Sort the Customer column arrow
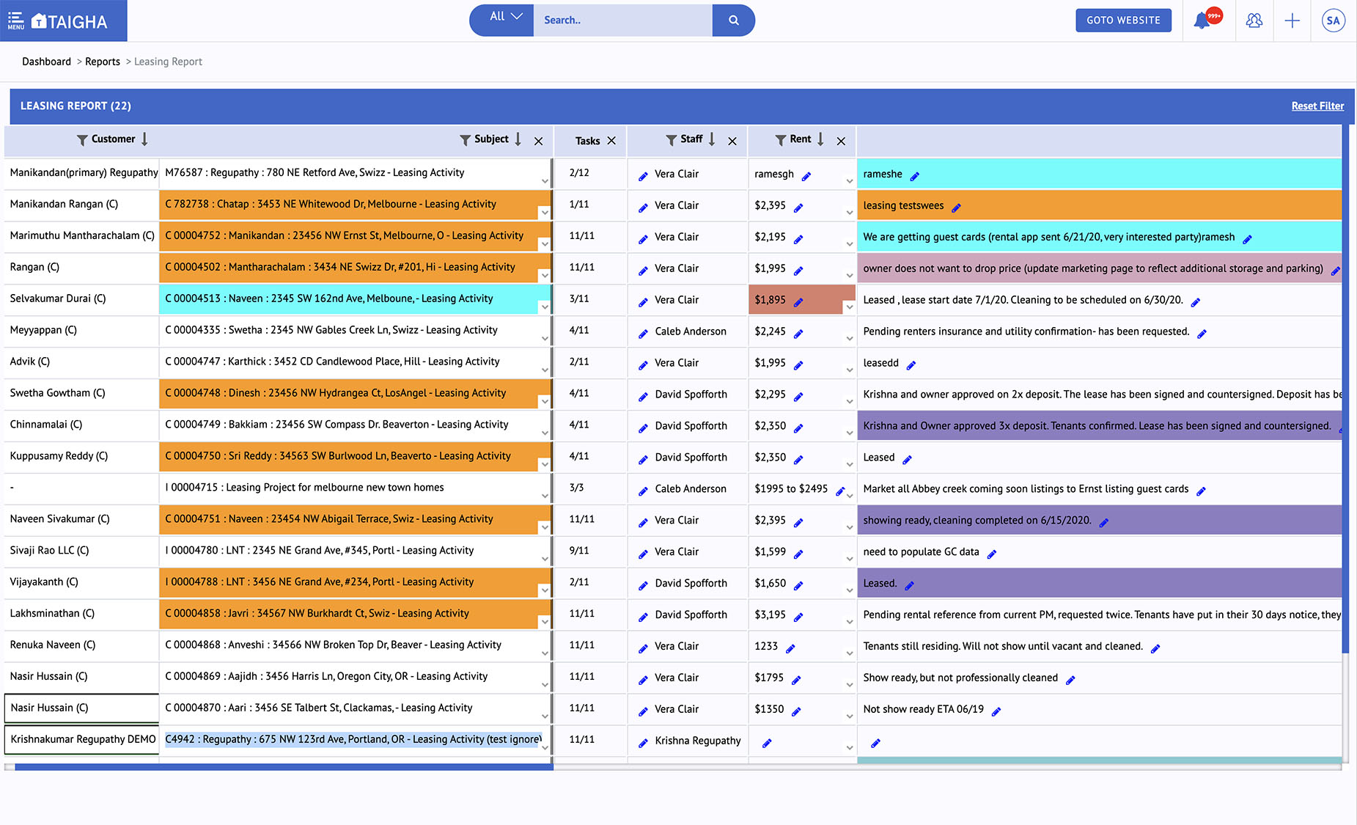This screenshot has height=825, width=1357. [x=144, y=139]
